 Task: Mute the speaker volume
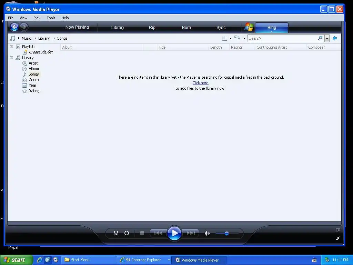(x=207, y=234)
